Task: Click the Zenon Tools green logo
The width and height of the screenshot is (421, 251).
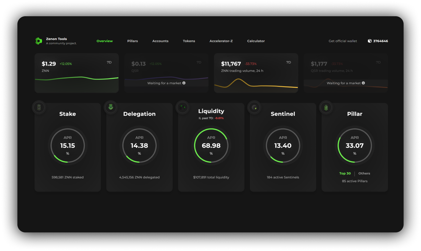Action: [x=39, y=41]
